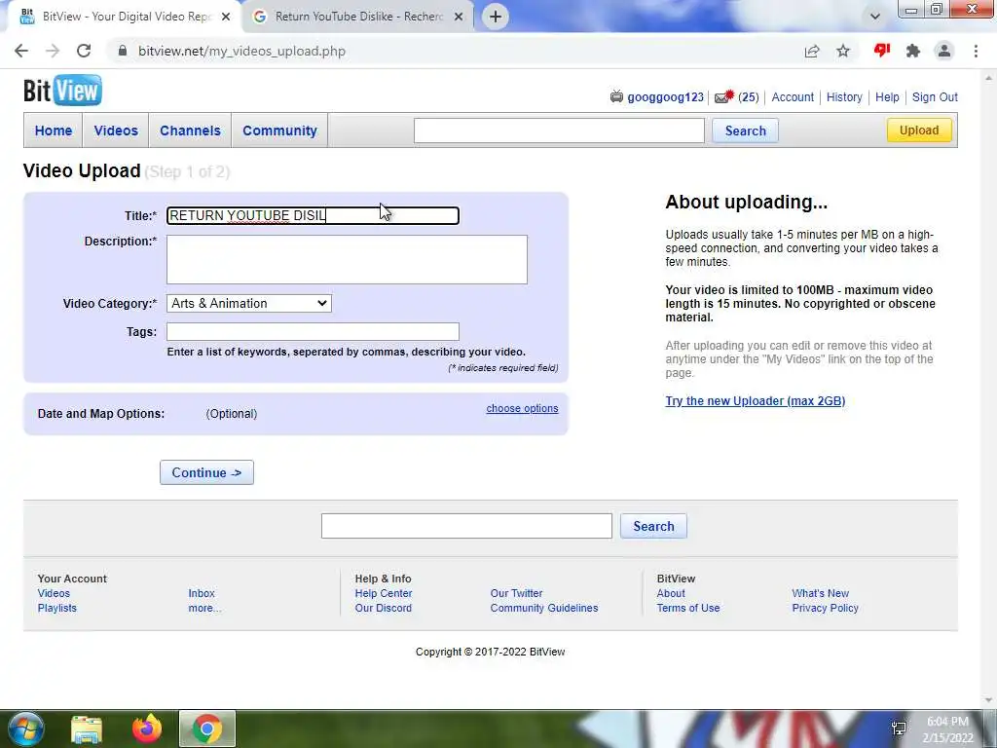The height and width of the screenshot is (748, 997).
Task: Click the padlock site info icon
Action: pyautogui.click(x=123, y=51)
